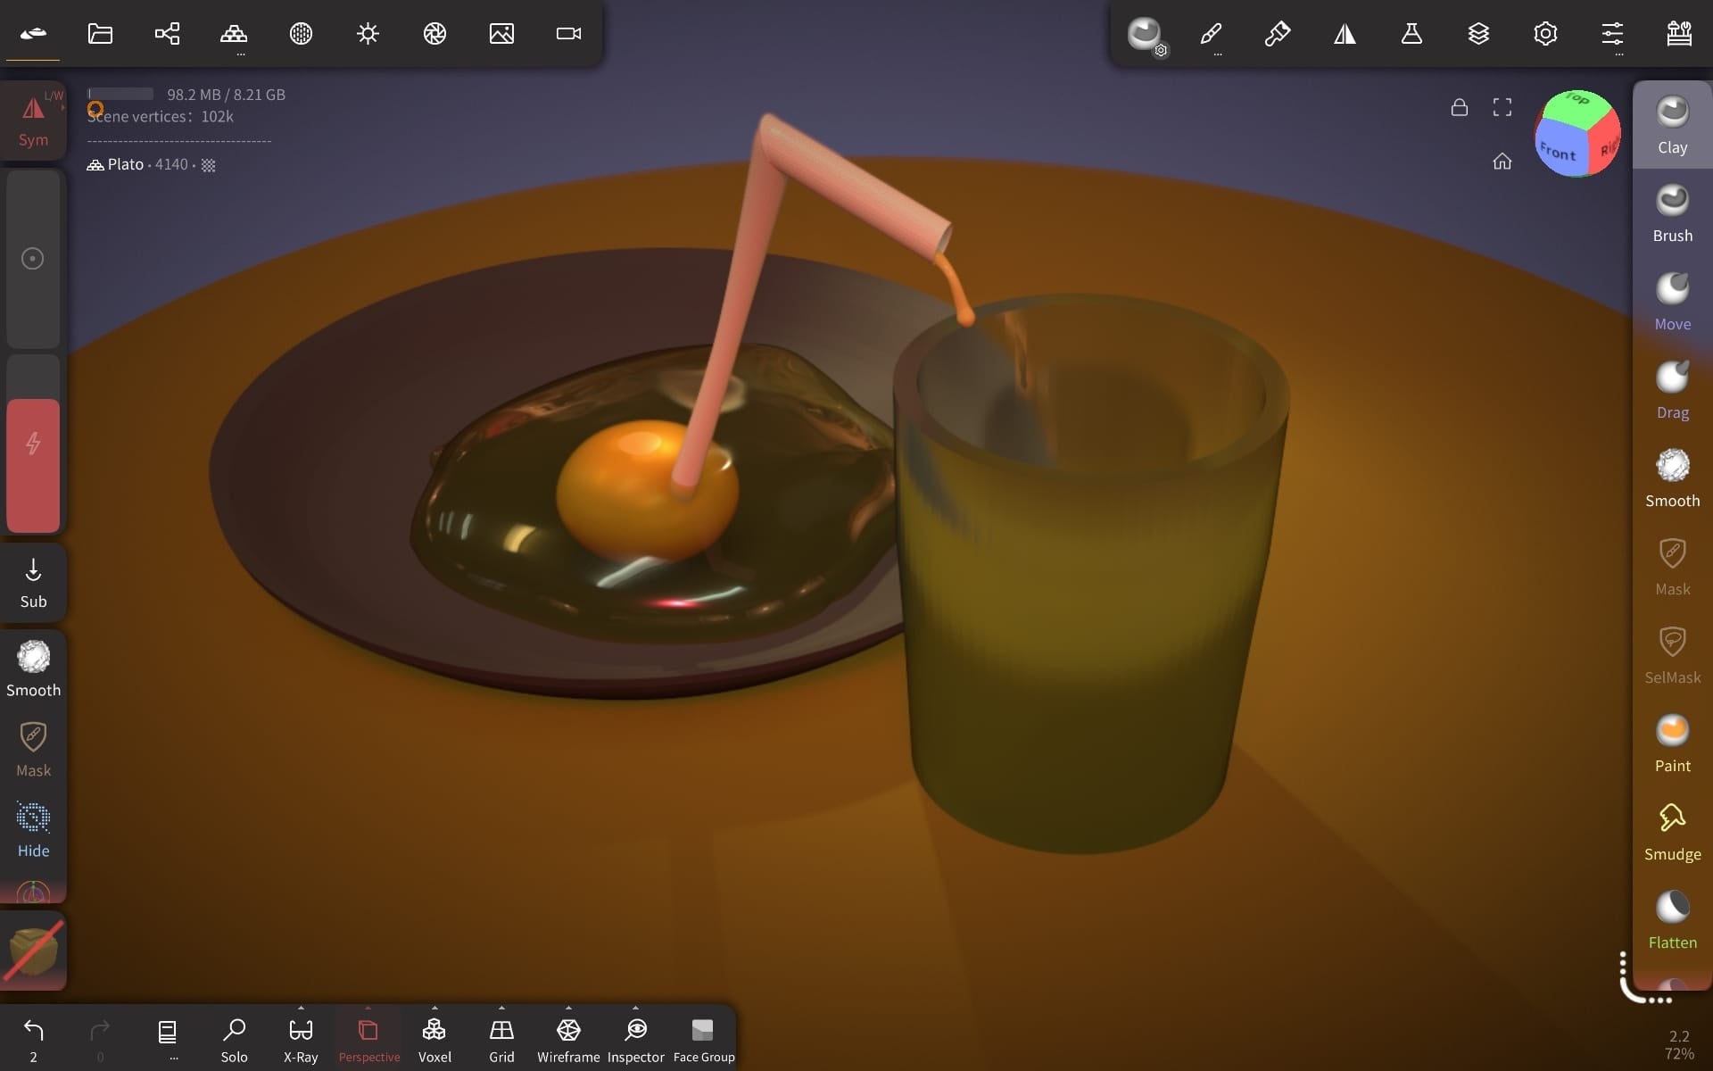Lock the camera view
Screen dimensions: 1713x1071
[x=1460, y=107]
